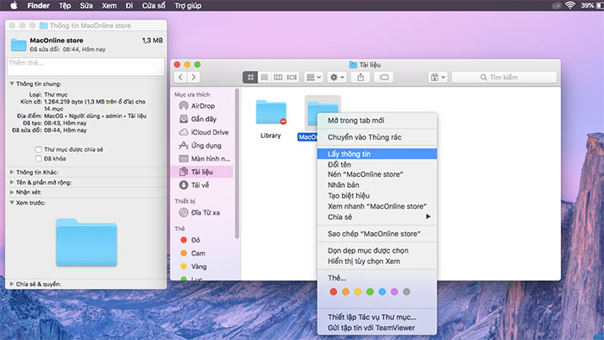The image size is (604, 340).
Task: Choose Thiết lập Tác vụ Thư mục…
Action: click(x=377, y=318)
